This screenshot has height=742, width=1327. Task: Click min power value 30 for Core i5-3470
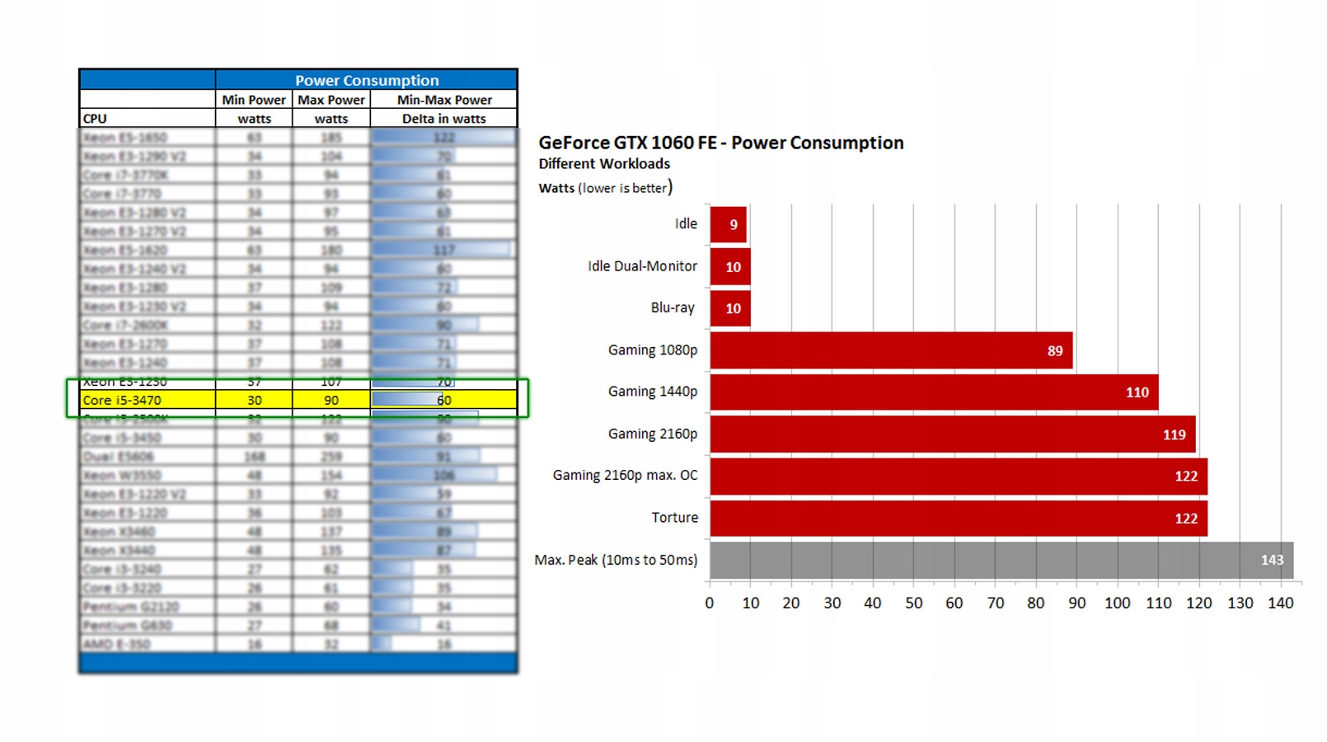point(255,400)
